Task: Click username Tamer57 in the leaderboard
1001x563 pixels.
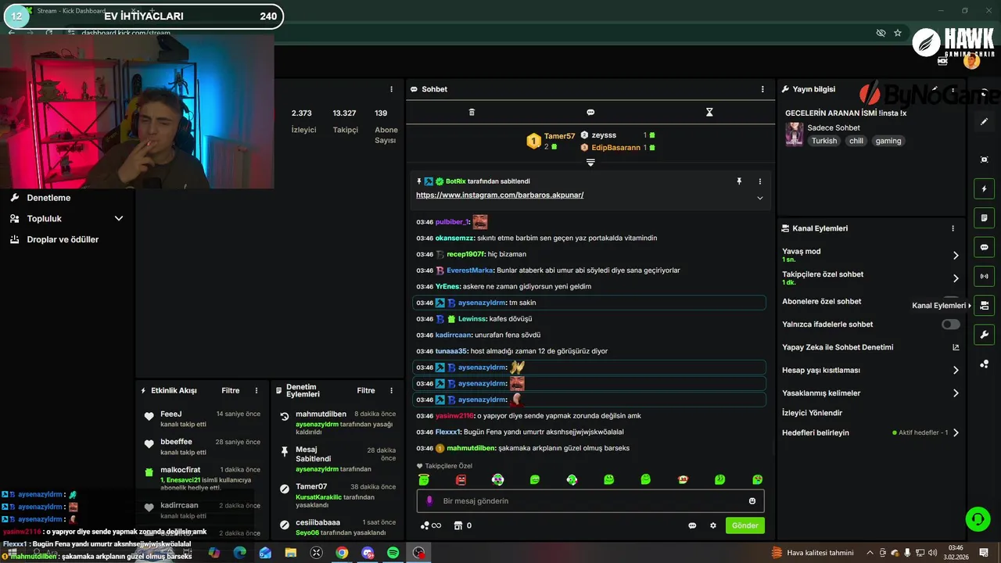Action: [x=559, y=136]
